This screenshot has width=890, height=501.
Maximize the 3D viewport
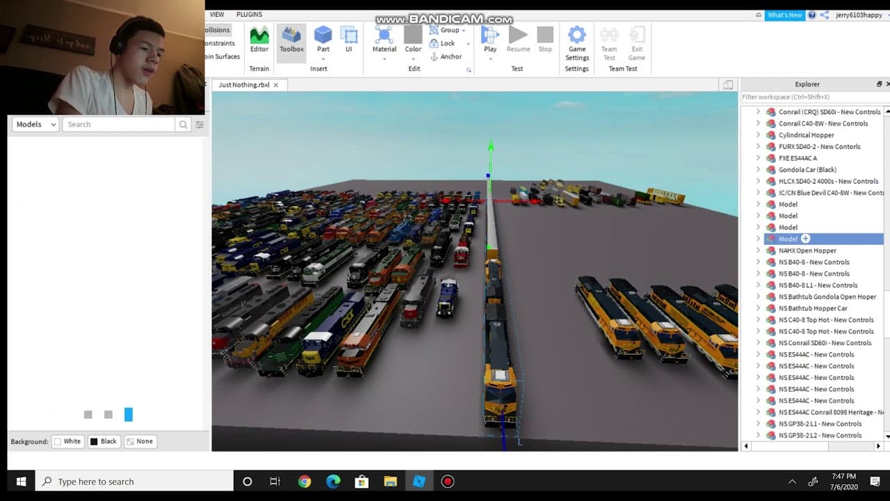[x=728, y=85]
